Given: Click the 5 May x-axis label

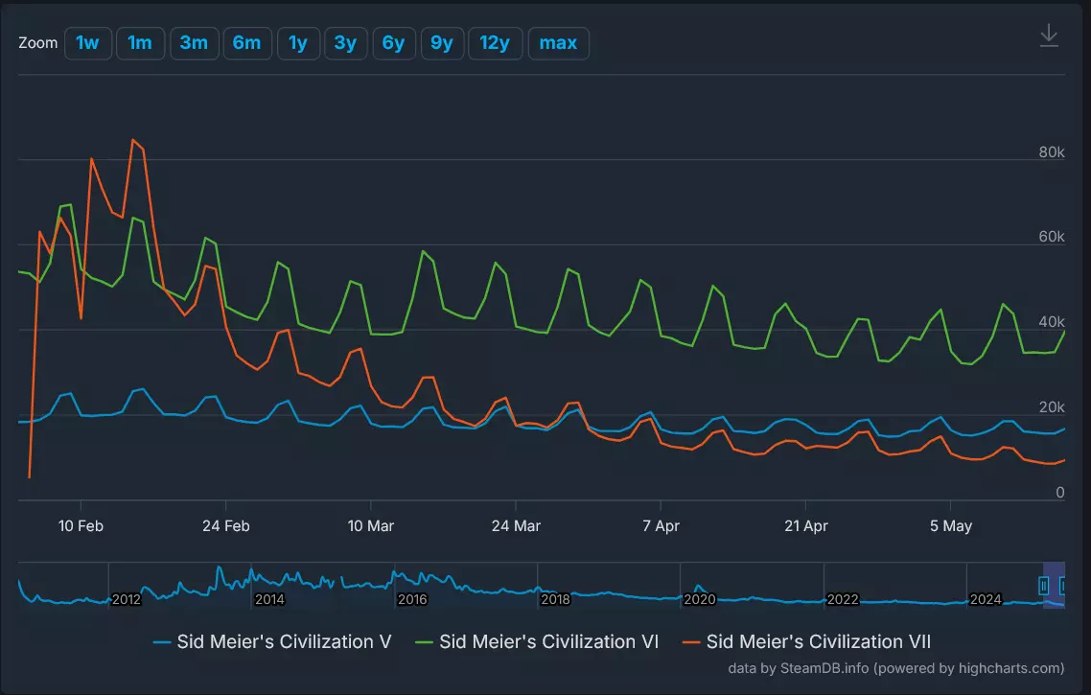Looking at the screenshot, I should [950, 526].
